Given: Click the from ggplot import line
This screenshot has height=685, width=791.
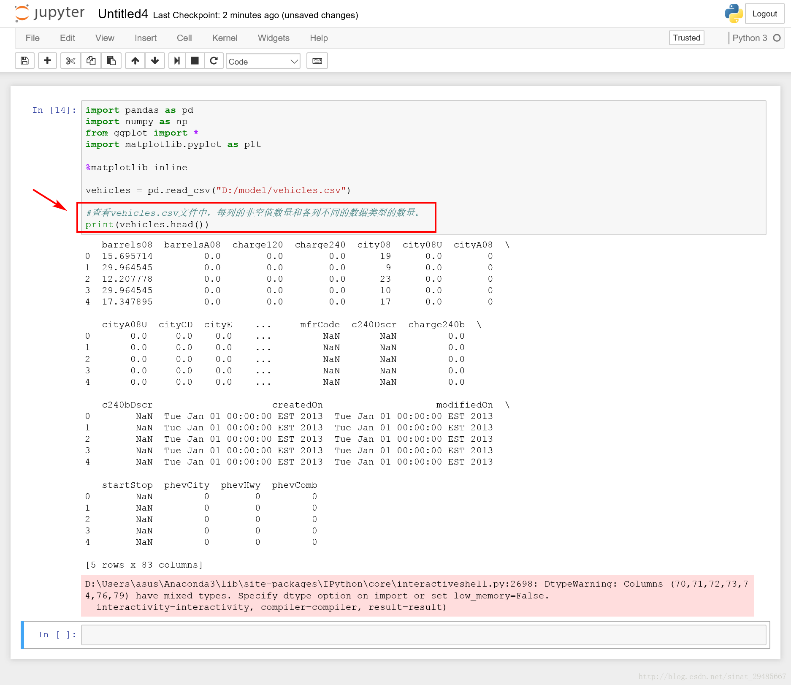Looking at the screenshot, I should click(x=142, y=133).
